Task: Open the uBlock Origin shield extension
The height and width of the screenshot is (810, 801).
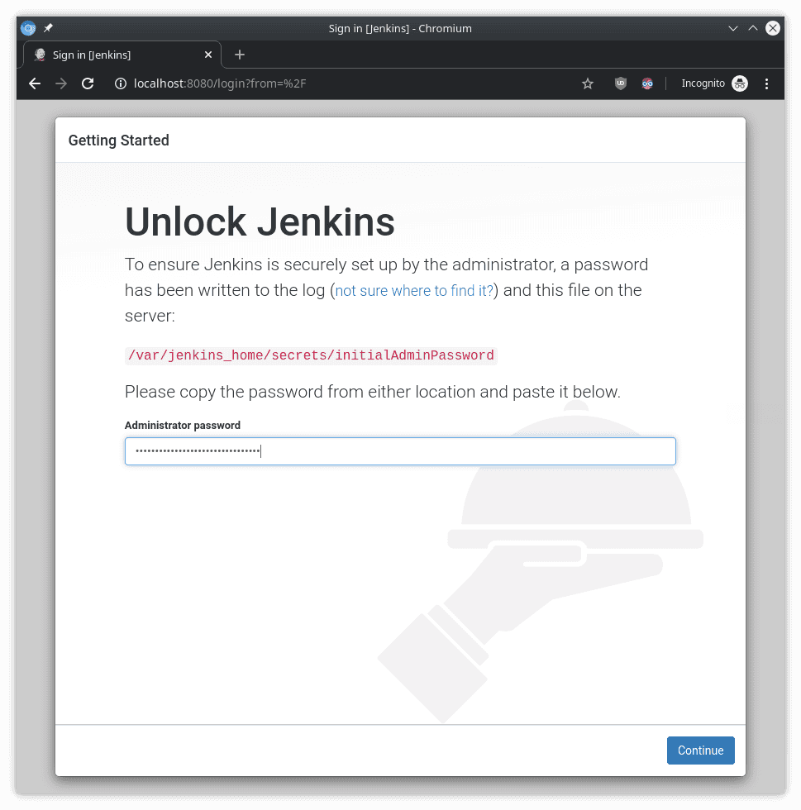Action: point(621,83)
